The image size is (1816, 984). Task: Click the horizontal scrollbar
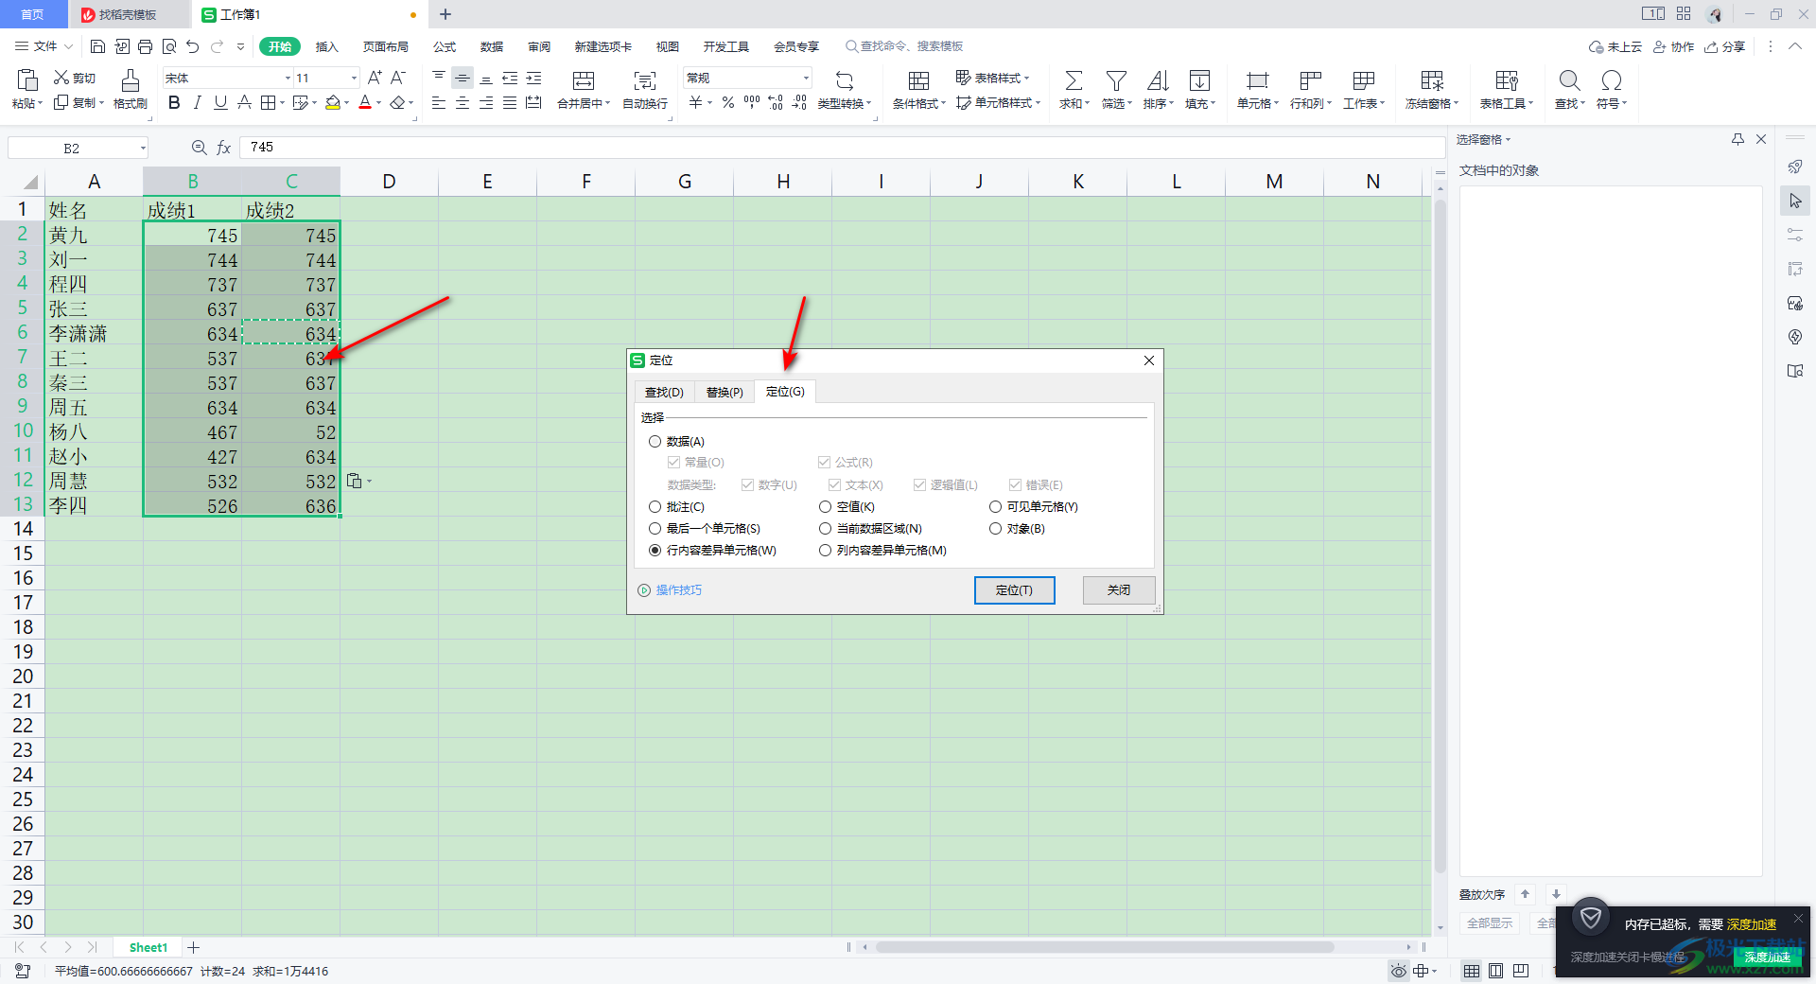pos(1104,947)
